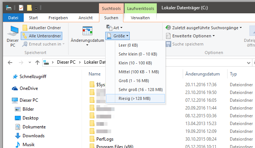
Task: Toggle Alle Unterordner search scope
Action: click(42, 36)
